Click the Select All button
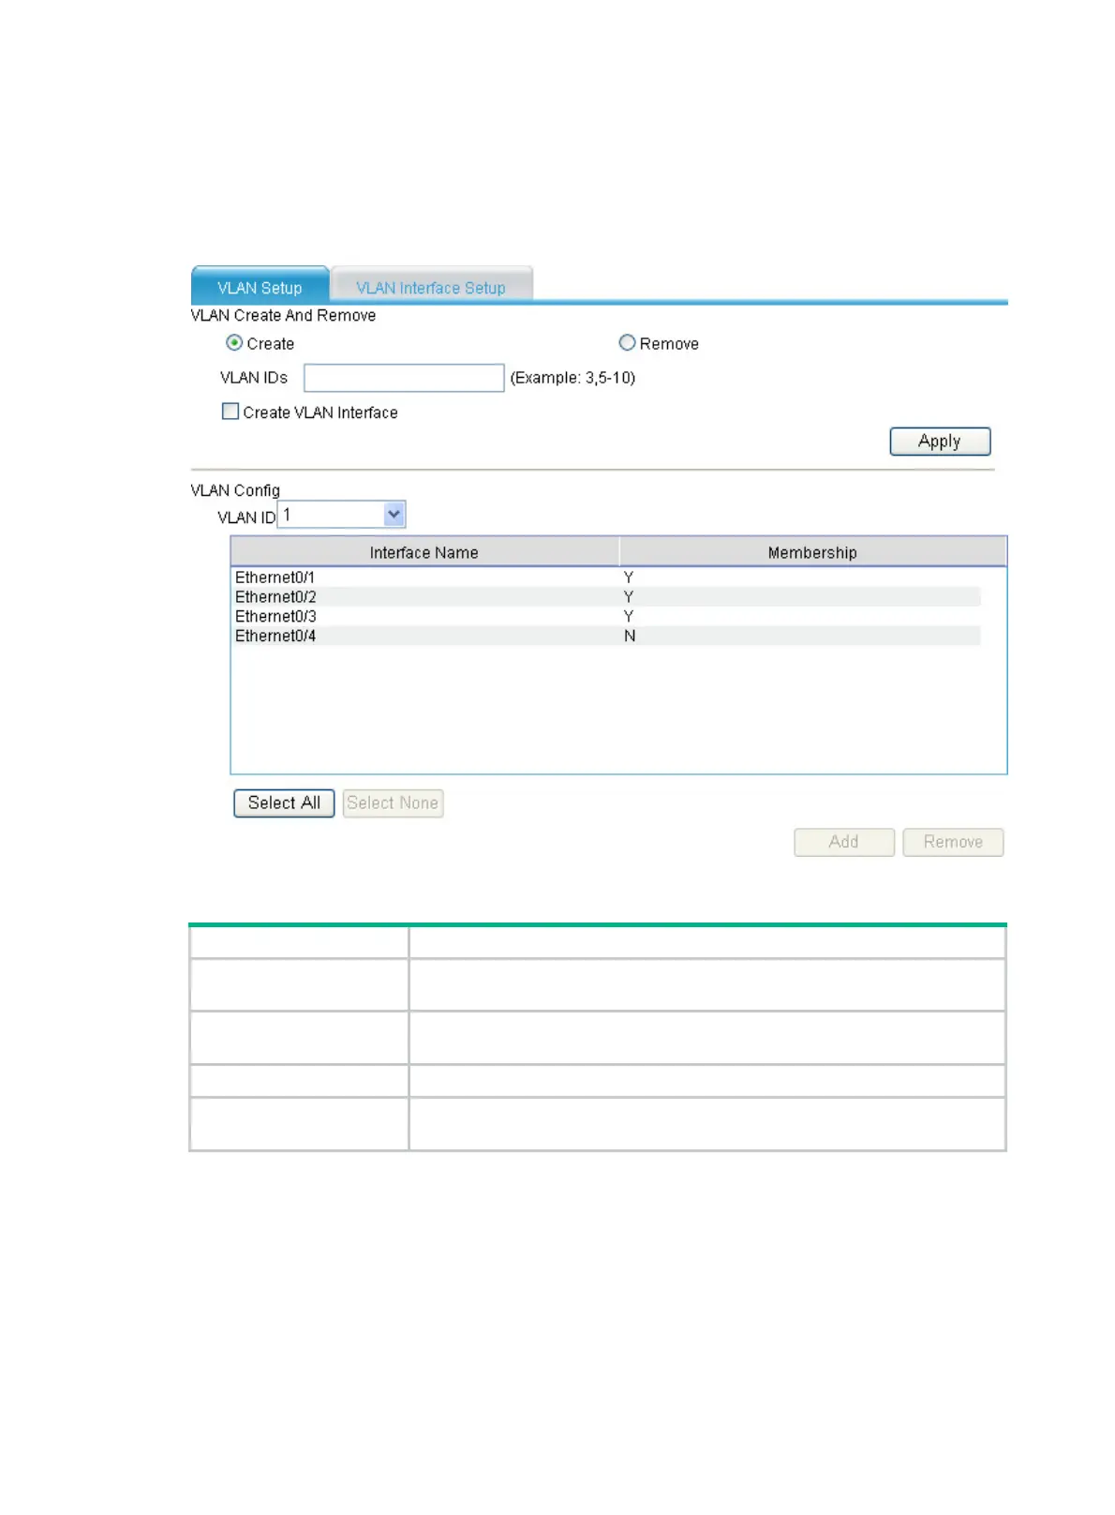 click(x=284, y=803)
